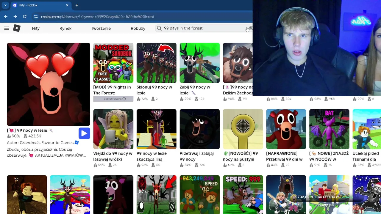This screenshot has width=381, height=214.
Task: Open the rainbow road deer trophy thumbnail
Action: tap(70, 195)
